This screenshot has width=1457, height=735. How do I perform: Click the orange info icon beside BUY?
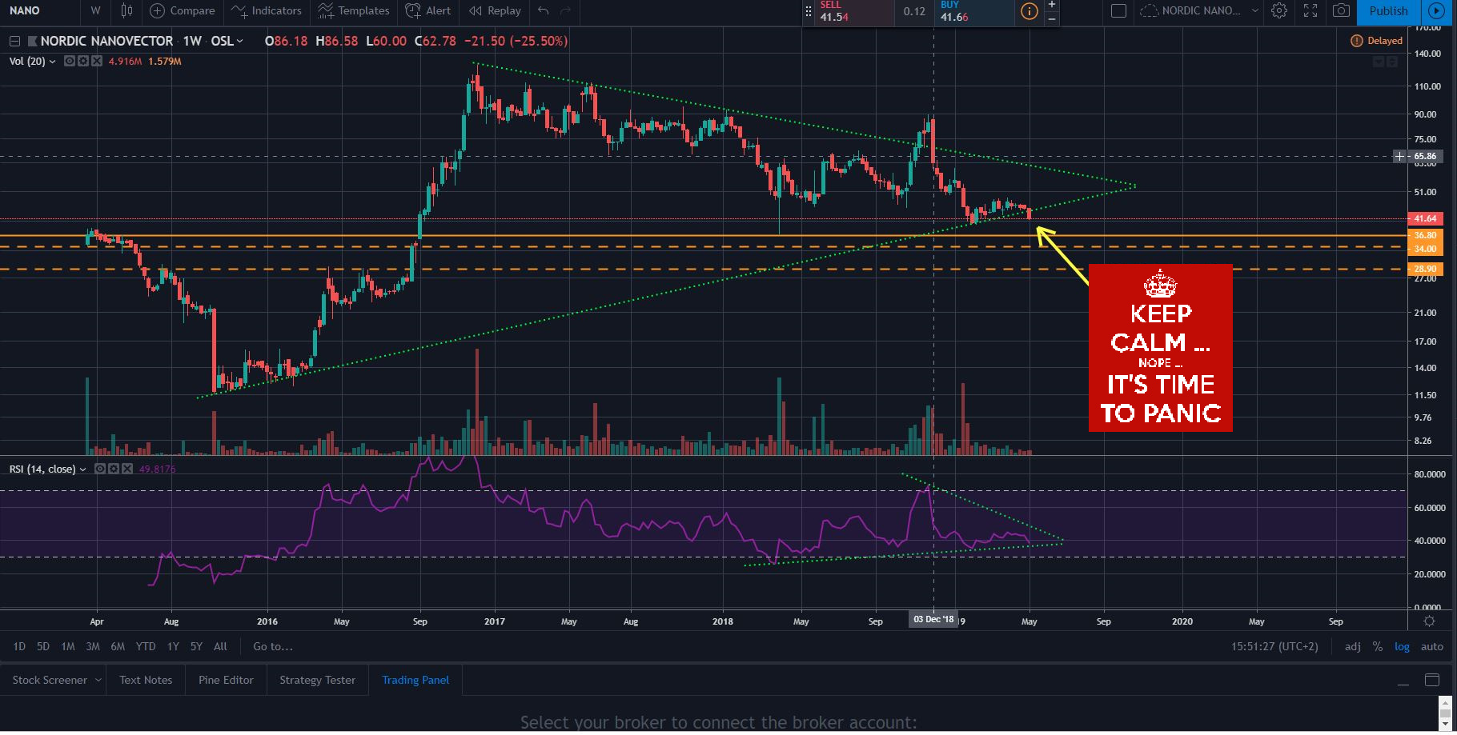pos(1029,11)
